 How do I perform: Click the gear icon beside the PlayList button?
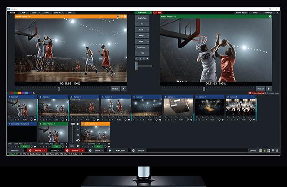(x=133, y=150)
